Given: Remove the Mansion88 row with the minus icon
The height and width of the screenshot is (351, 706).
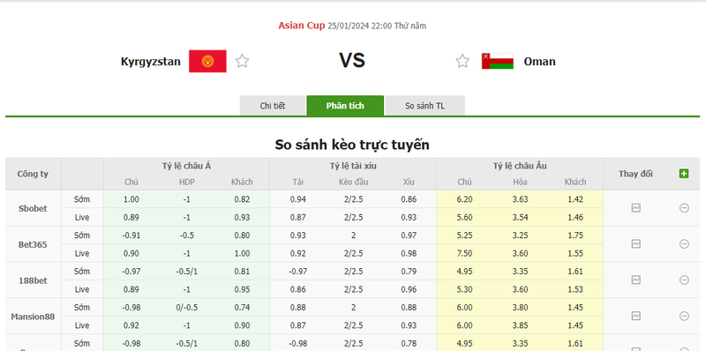Looking at the screenshot, I should pos(684,316).
